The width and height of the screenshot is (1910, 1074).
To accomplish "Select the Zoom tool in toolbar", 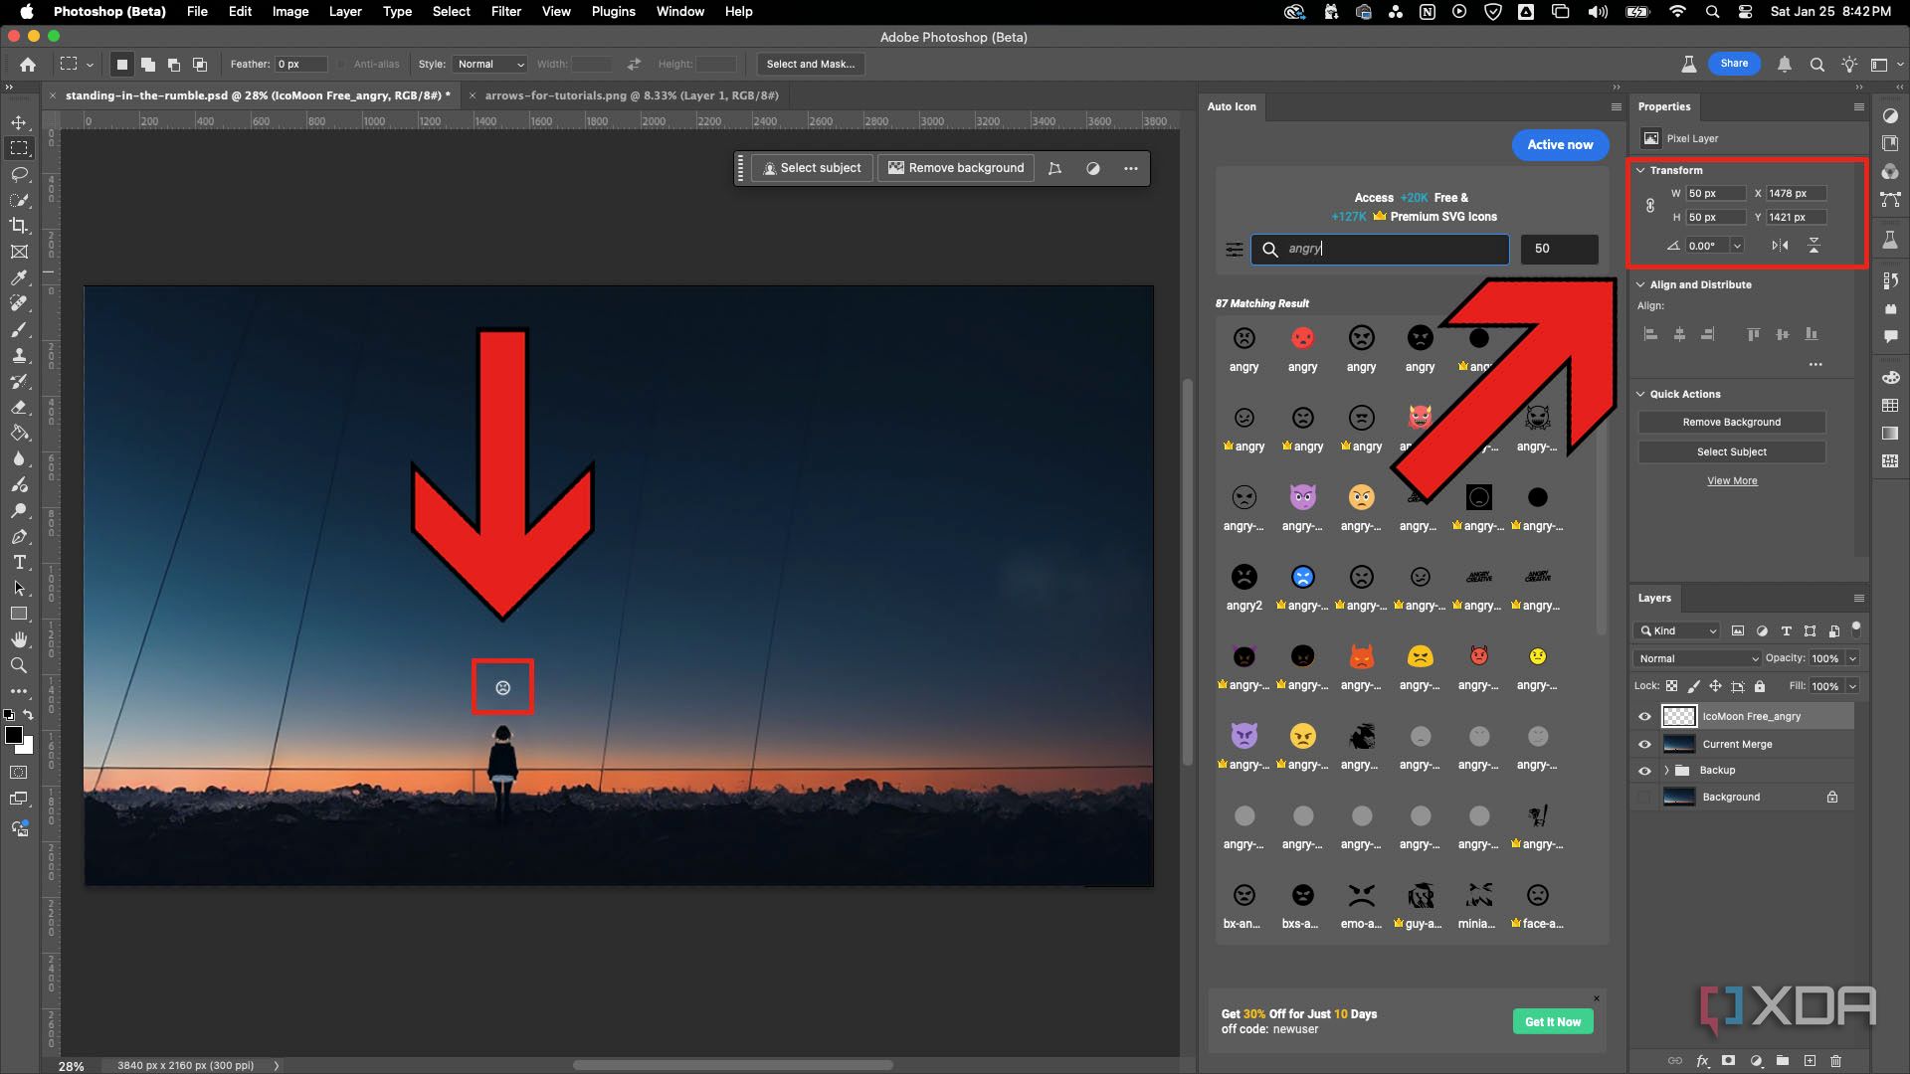I will tap(19, 665).
